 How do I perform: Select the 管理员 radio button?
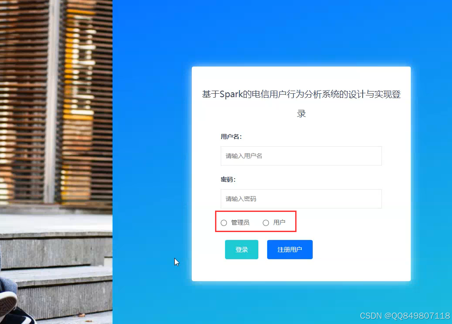click(x=224, y=223)
